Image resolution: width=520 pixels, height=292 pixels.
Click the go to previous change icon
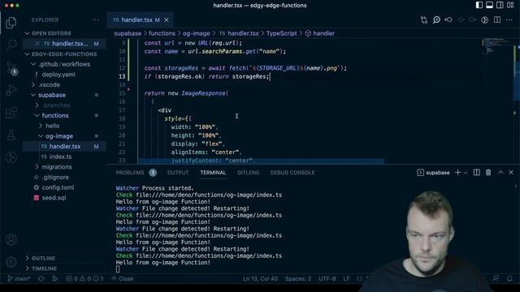pos(448,19)
